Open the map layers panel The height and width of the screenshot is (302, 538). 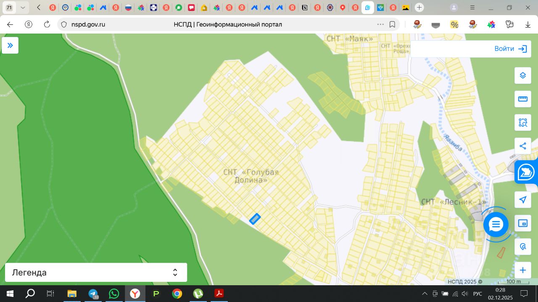point(523,75)
